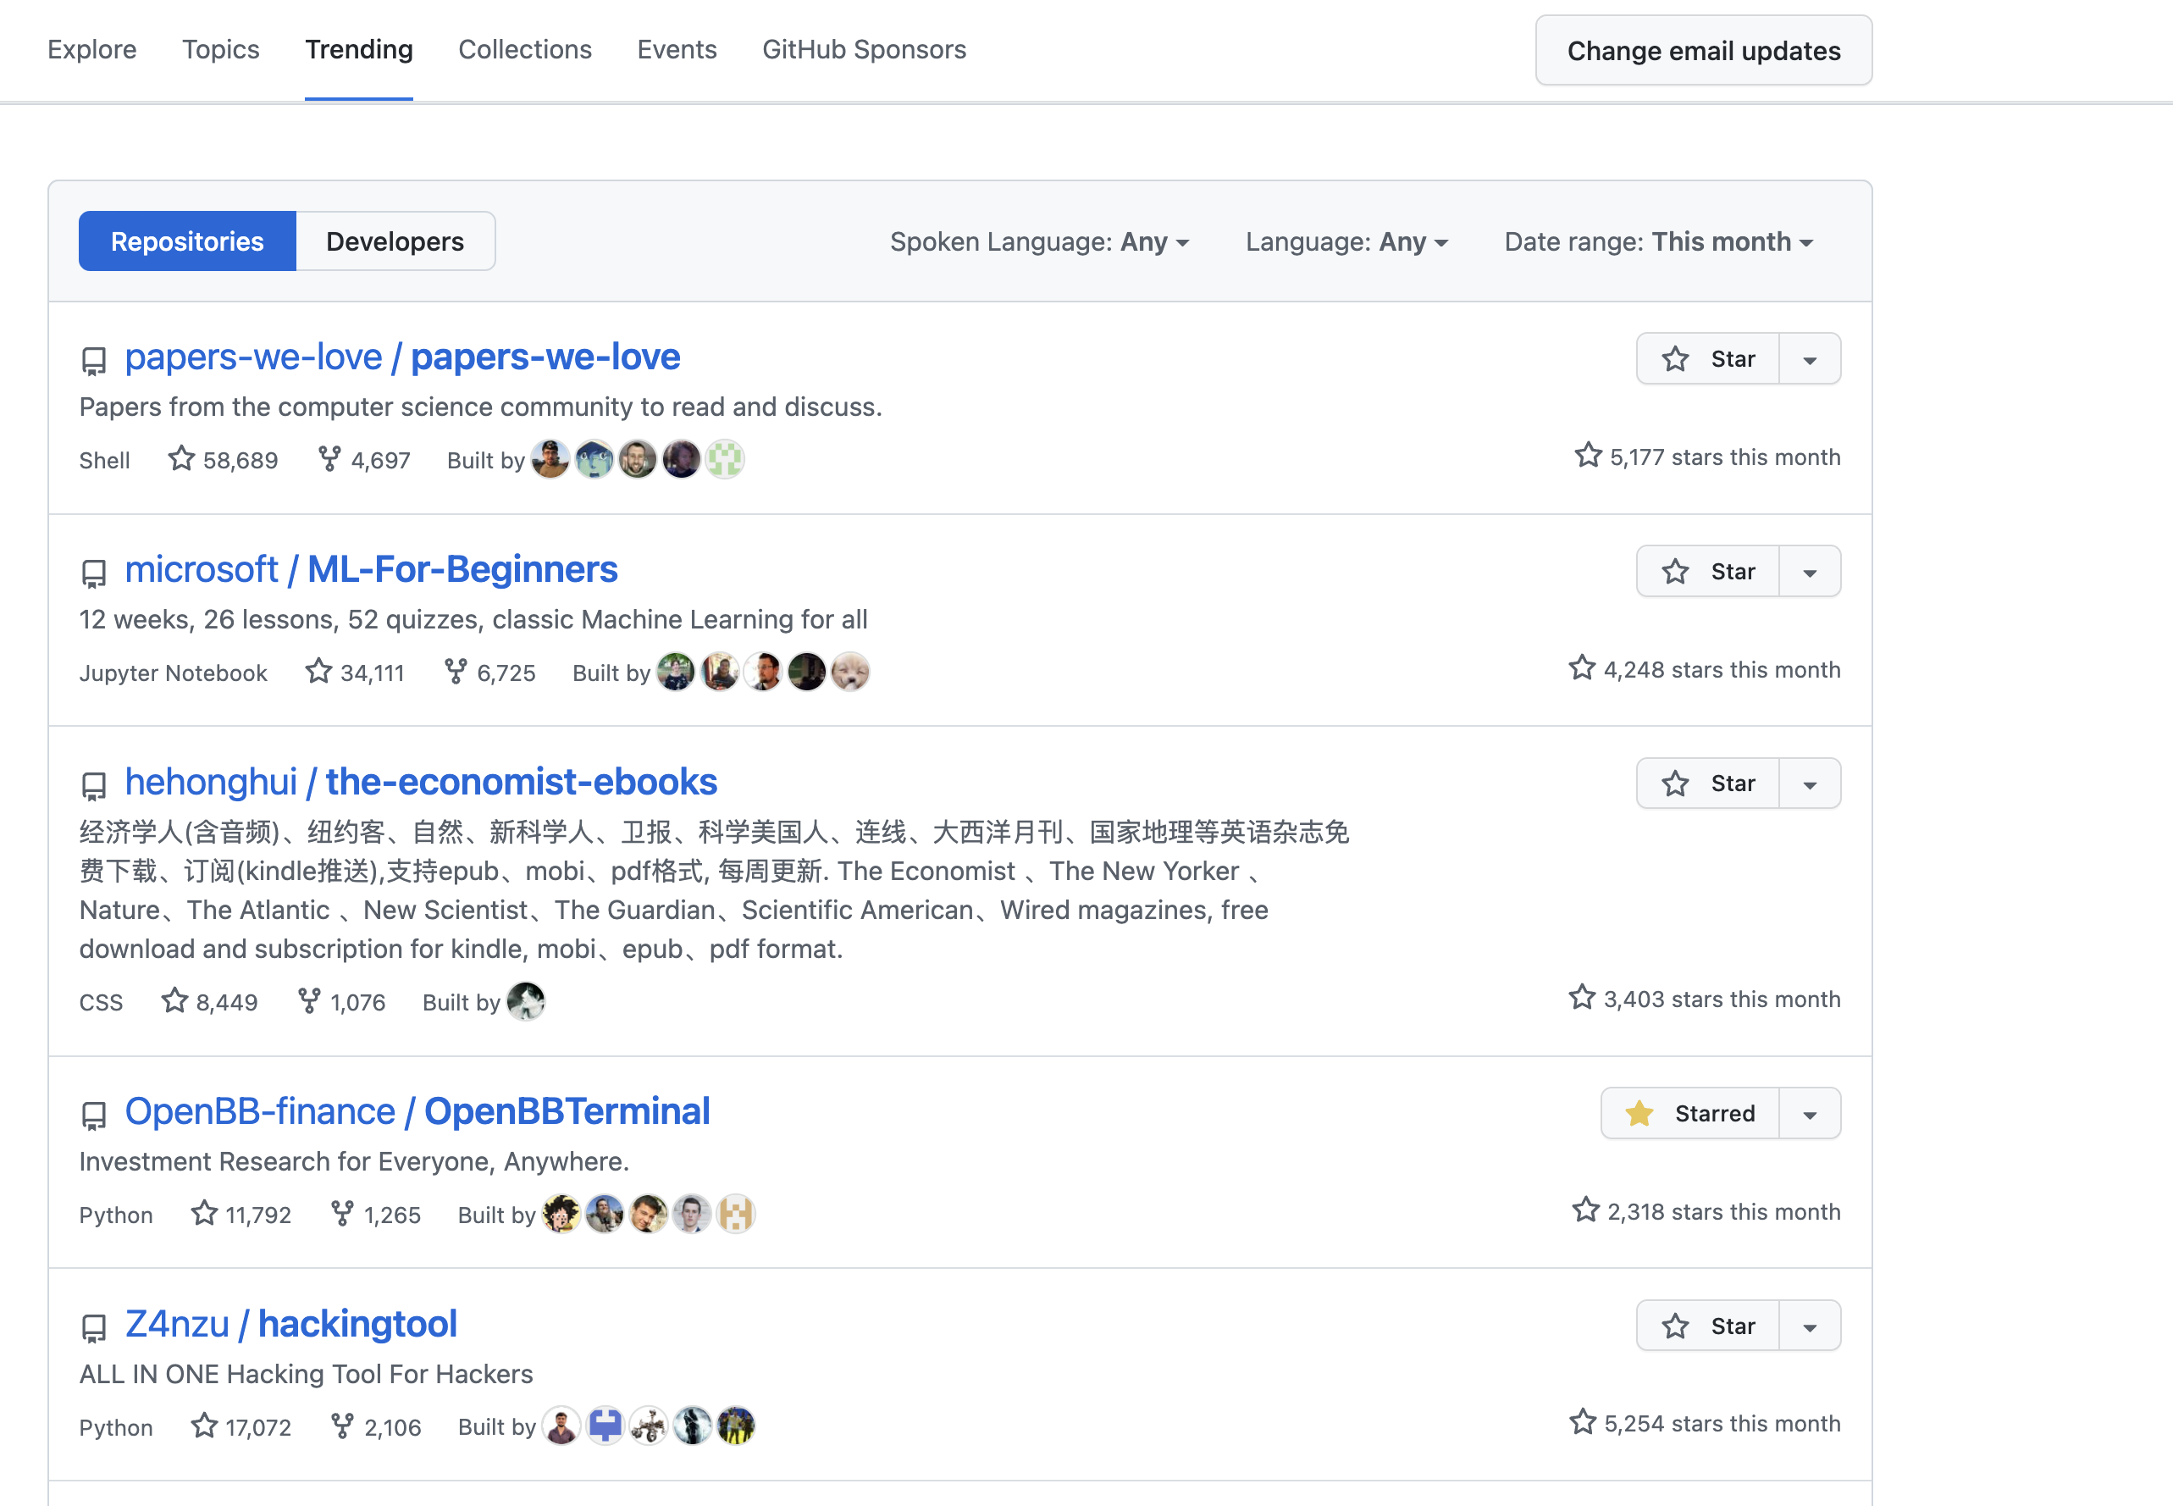Unstar the OpenBBTerminal repository

click(1690, 1114)
